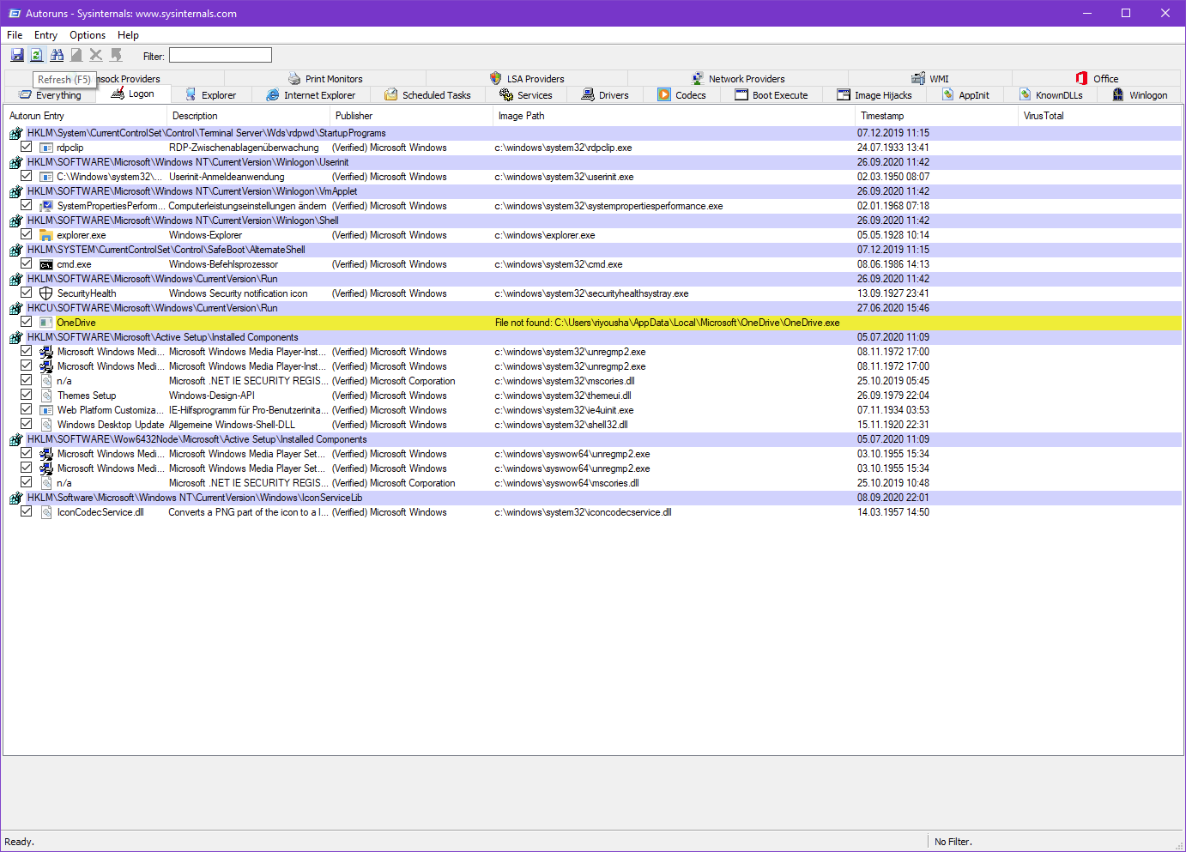Viewport: 1186px width, 852px height.
Task: Click path c:\windows\system32\securityhealthsystray.exe
Action: [591, 293]
